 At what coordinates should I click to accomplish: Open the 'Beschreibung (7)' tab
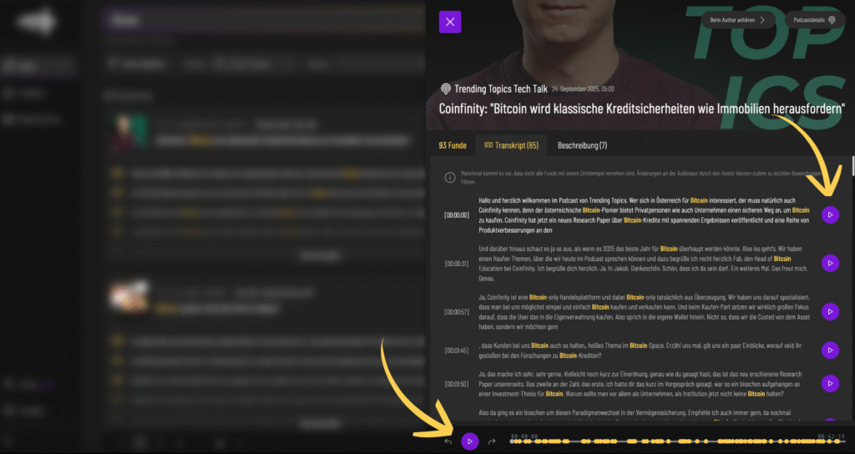582,145
